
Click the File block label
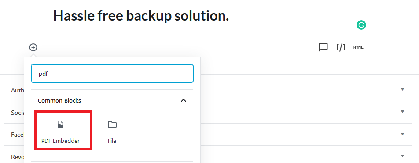click(112, 141)
